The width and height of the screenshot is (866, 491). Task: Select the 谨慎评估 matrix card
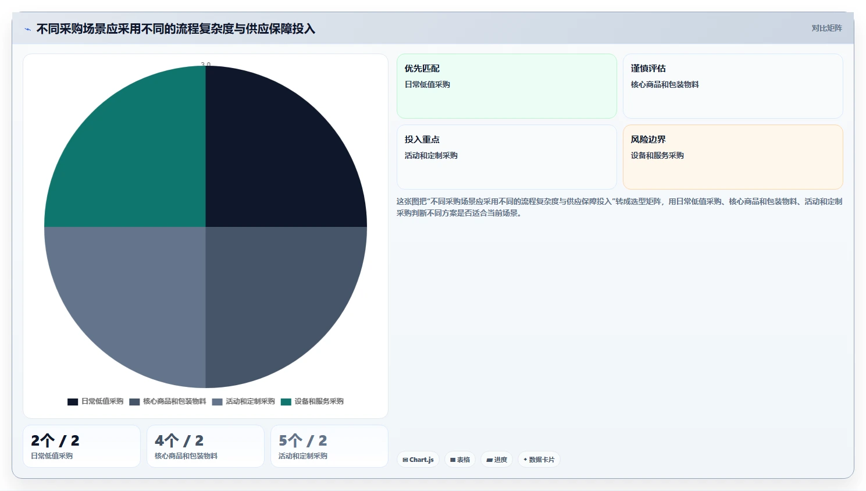[733, 86]
